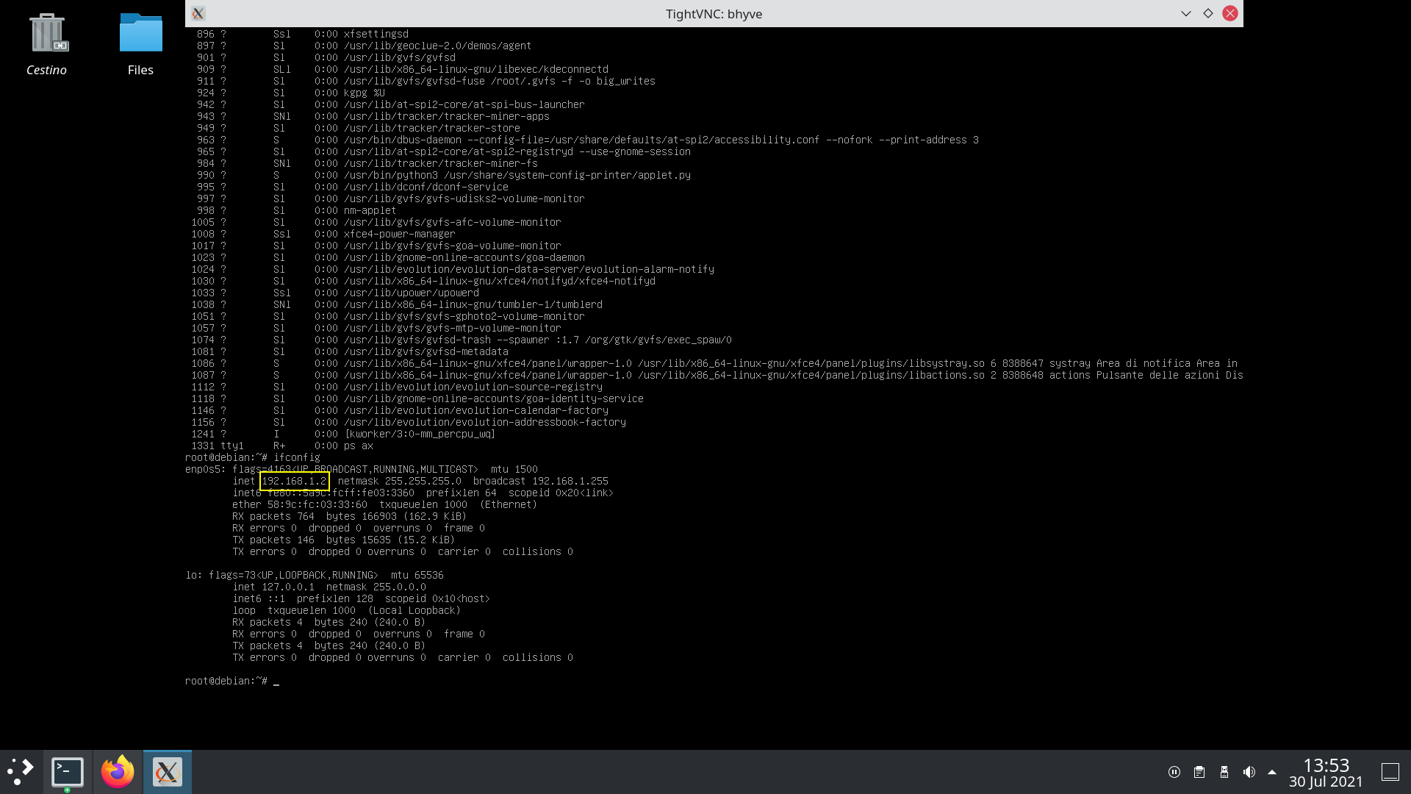Select the TightVNC taskbar entry
1411x794 pixels.
click(x=168, y=772)
